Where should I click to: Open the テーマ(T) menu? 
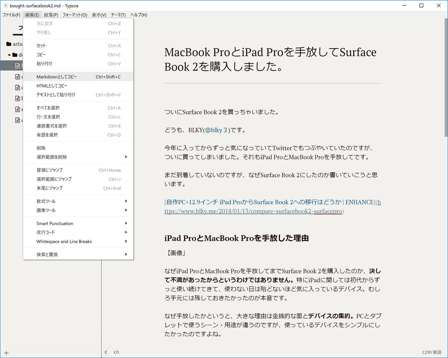point(118,15)
